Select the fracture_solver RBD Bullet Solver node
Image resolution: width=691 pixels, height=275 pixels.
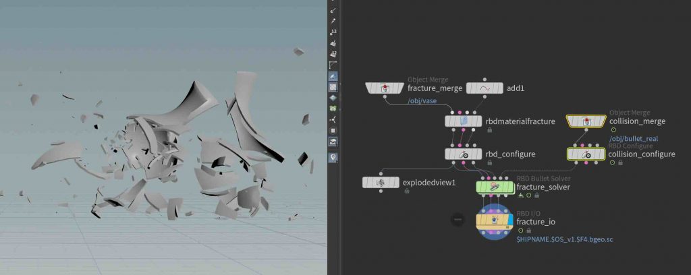tap(494, 186)
